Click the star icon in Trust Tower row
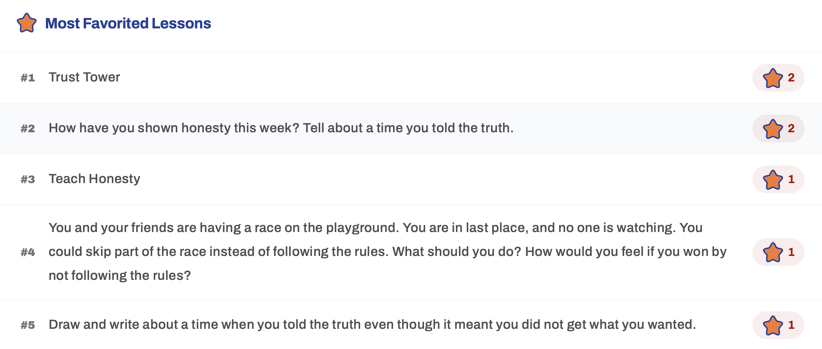 pos(773,78)
